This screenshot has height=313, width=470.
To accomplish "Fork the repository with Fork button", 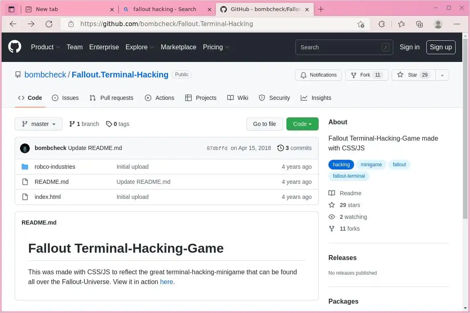I will click(x=367, y=75).
